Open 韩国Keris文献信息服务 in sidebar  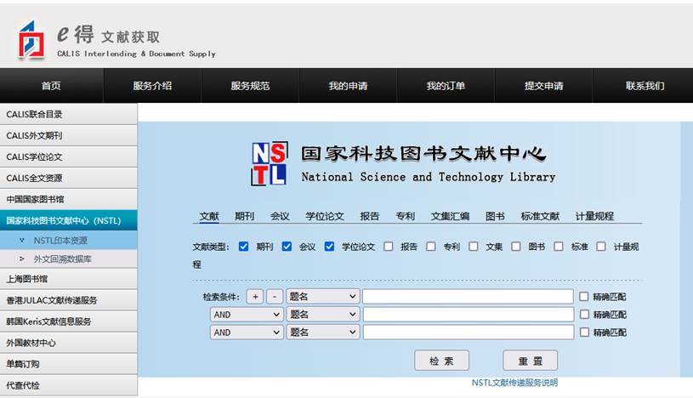point(69,321)
